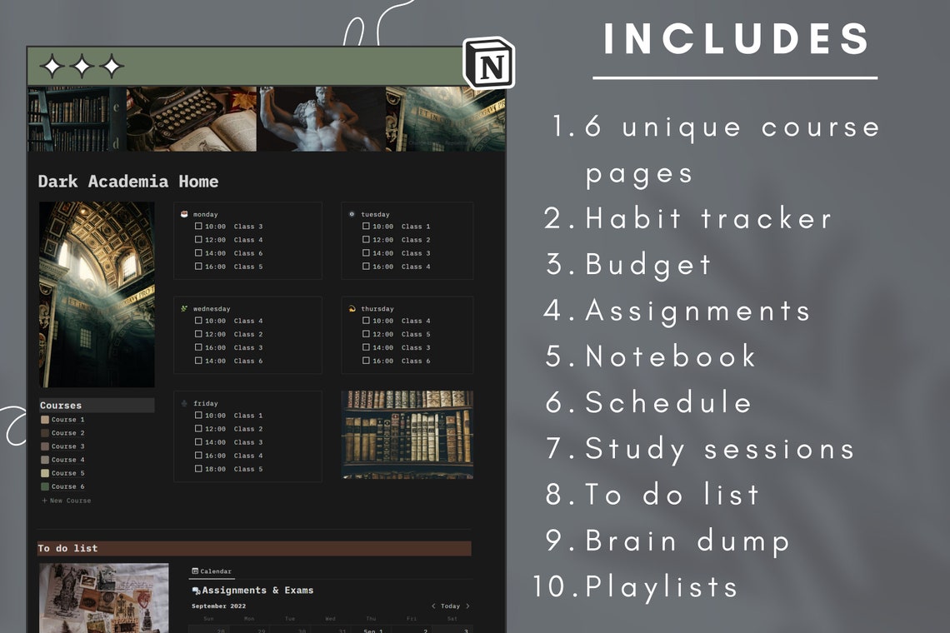
Task: Click the Sep 1 calendar cell
Action: pos(372,631)
